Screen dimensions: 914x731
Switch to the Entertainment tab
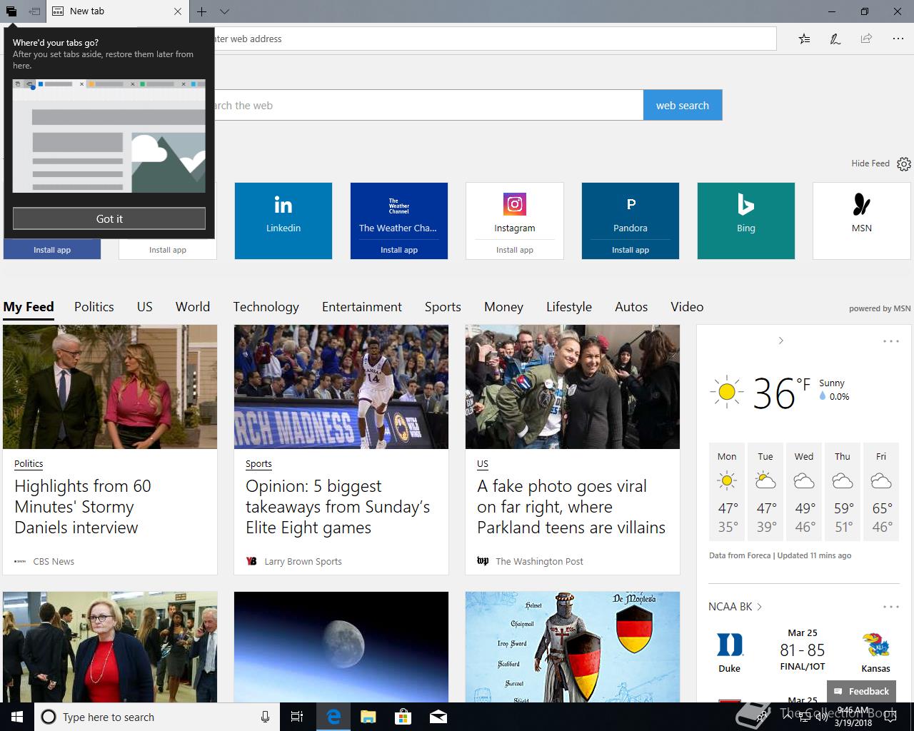tap(362, 307)
